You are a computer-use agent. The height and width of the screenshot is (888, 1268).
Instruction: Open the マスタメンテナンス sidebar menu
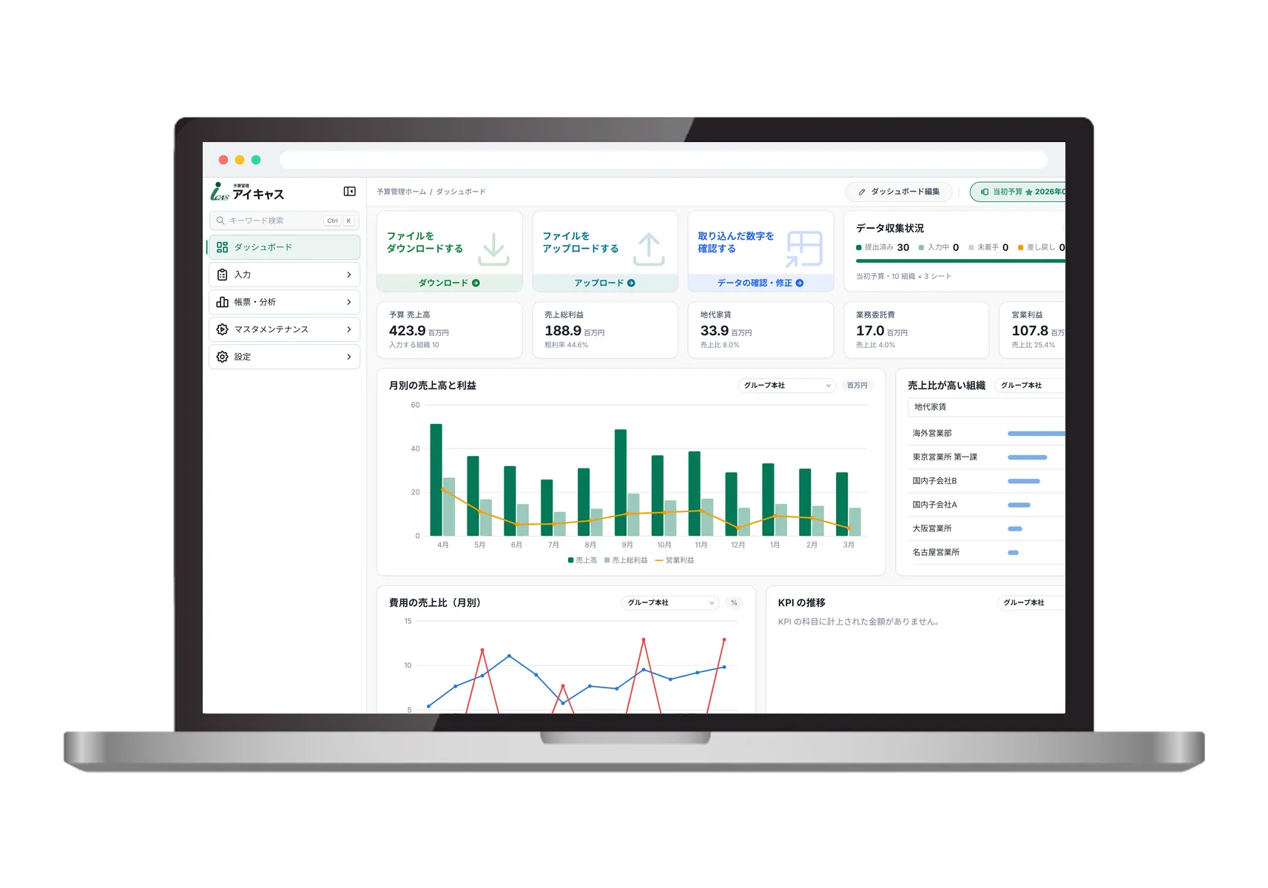point(284,329)
